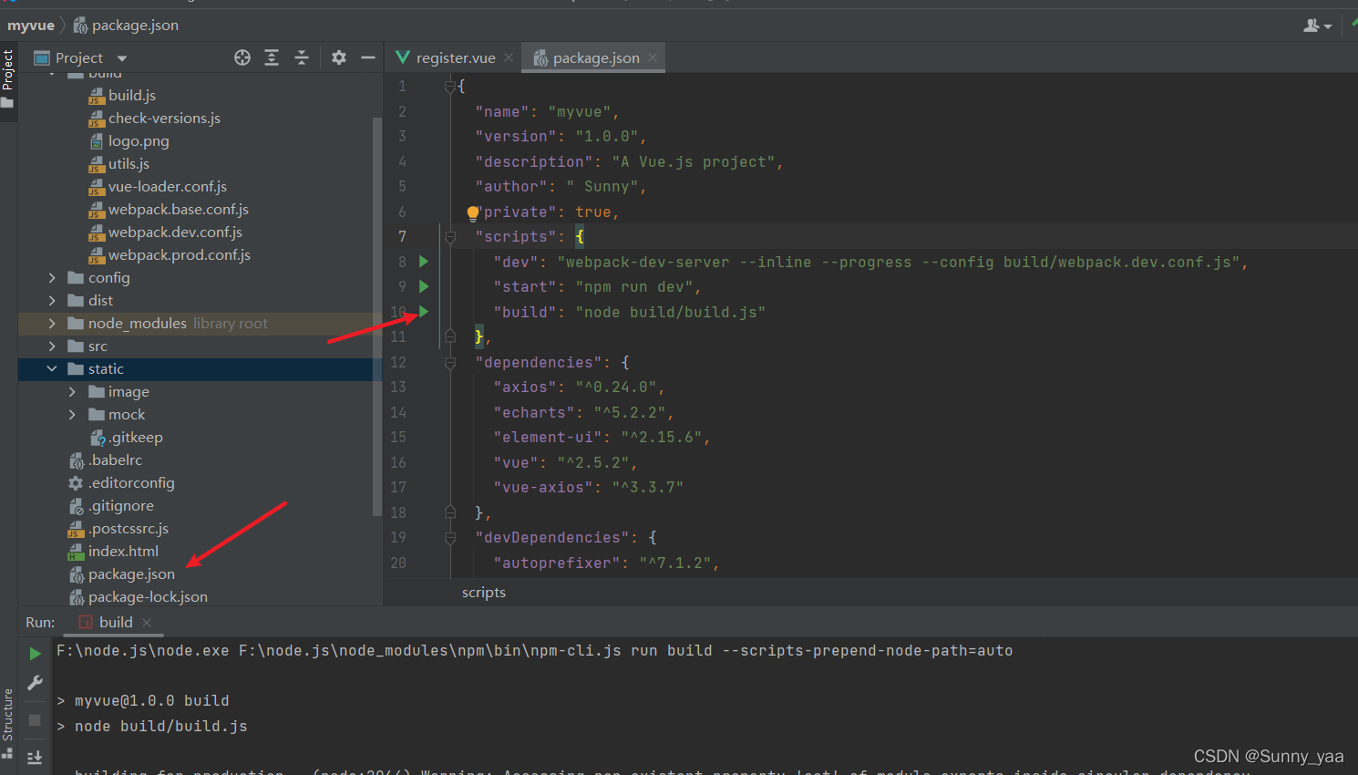Viewport: 1358px width, 775px height.
Task: Expand all in Project panel toolbar
Action: tap(272, 57)
